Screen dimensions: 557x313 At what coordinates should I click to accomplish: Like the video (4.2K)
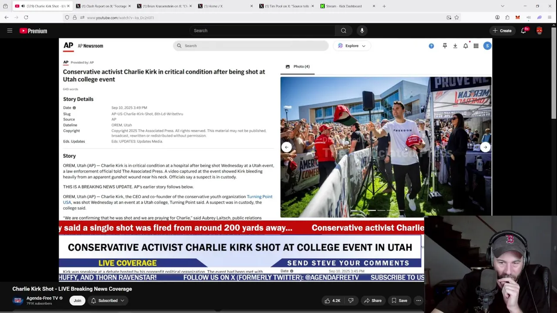point(332,300)
